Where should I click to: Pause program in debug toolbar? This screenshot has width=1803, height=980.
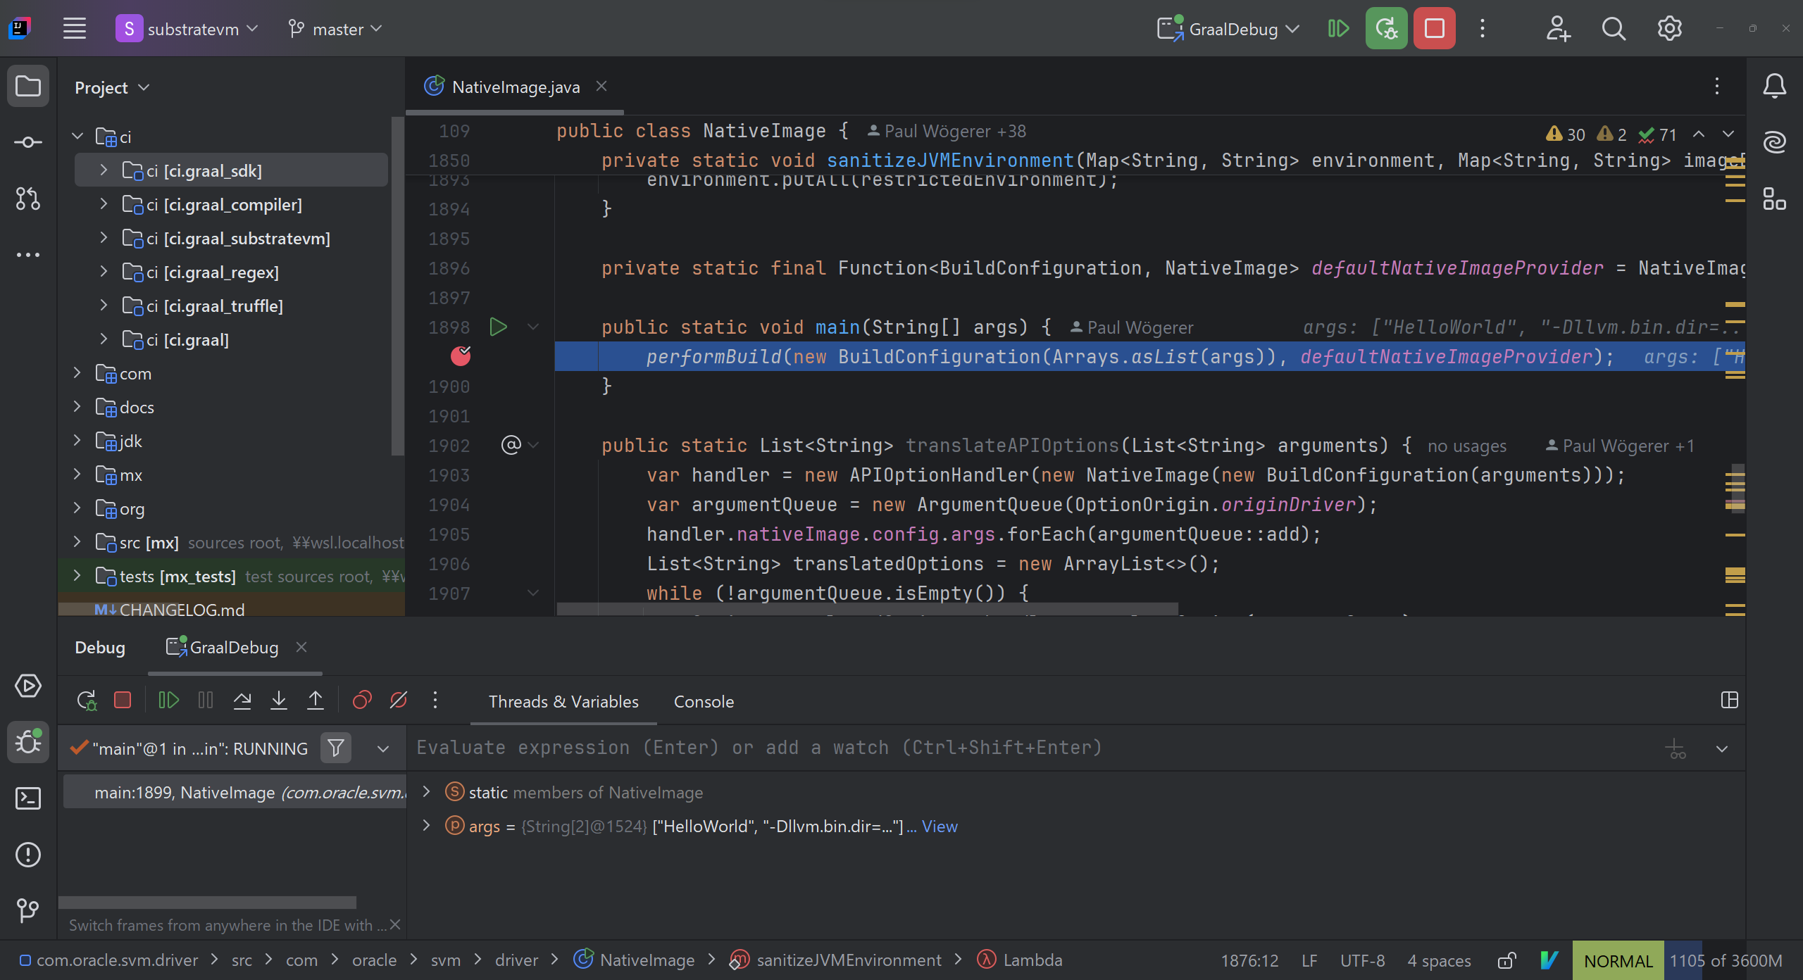coord(206,701)
